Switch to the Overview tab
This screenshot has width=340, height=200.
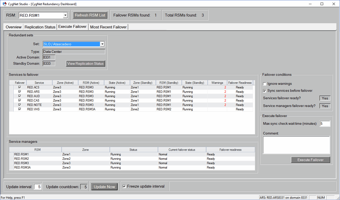point(13,27)
